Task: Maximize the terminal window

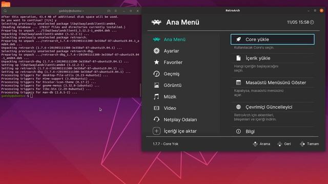Action: pyautogui.click(x=131, y=11)
